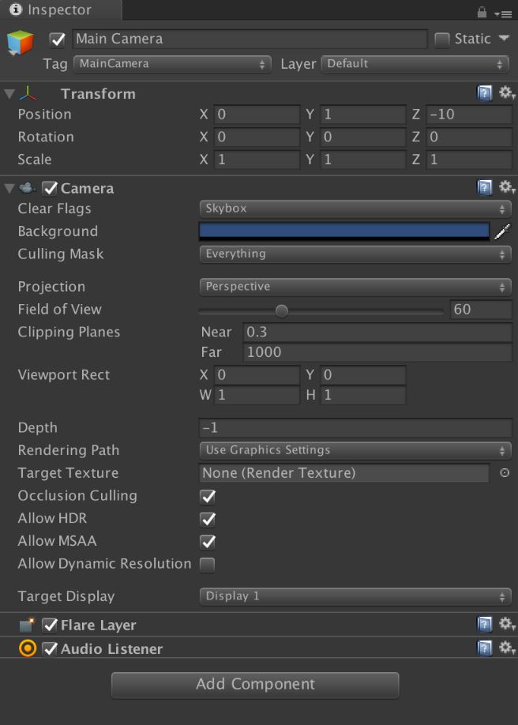
Task: Open the Transform component gear settings
Action: [x=507, y=94]
